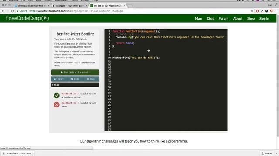Click the green lock Secure indicator
The height and width of the screenshot is (156, 279).
pyautogui.click(x=22, y=11)
